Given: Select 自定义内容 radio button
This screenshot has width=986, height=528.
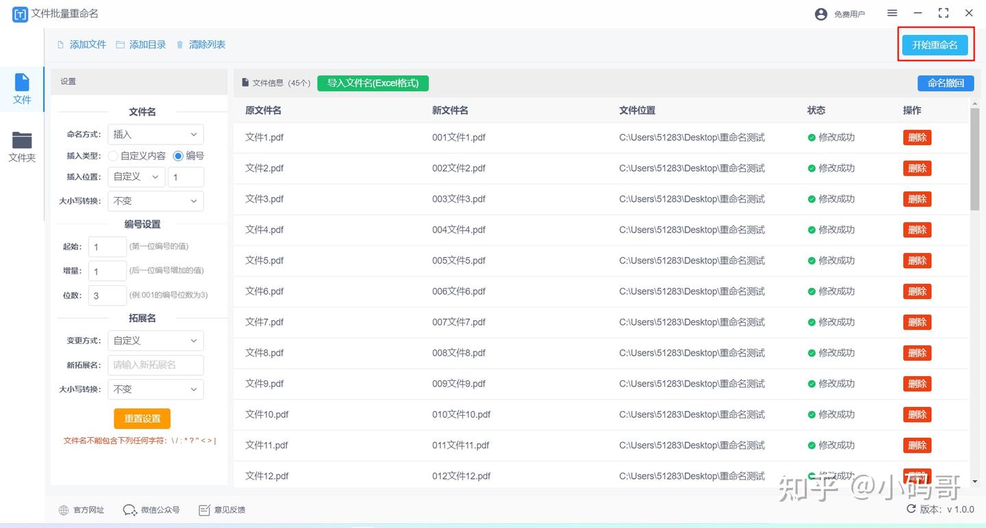Looking at the screenshot, I should click(113, 156).
